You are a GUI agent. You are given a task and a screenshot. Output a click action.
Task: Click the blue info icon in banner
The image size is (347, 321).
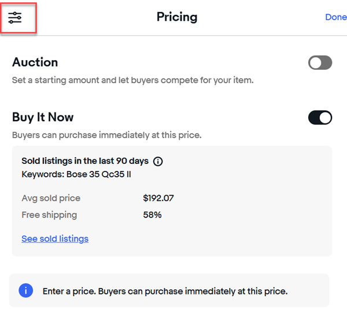click(x=26, y=290)
